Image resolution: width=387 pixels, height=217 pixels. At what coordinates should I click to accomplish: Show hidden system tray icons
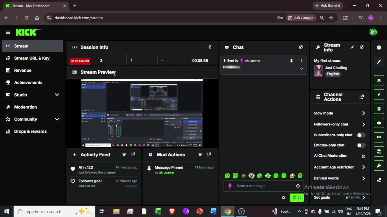[x=299, y=211]
